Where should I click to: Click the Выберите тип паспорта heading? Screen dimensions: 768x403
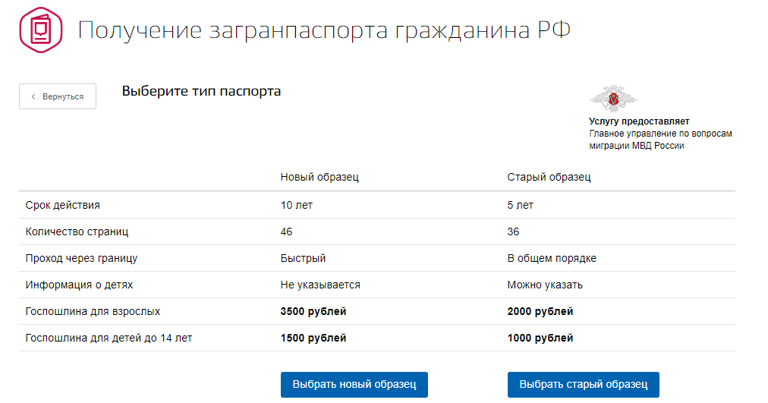(201, 92)
